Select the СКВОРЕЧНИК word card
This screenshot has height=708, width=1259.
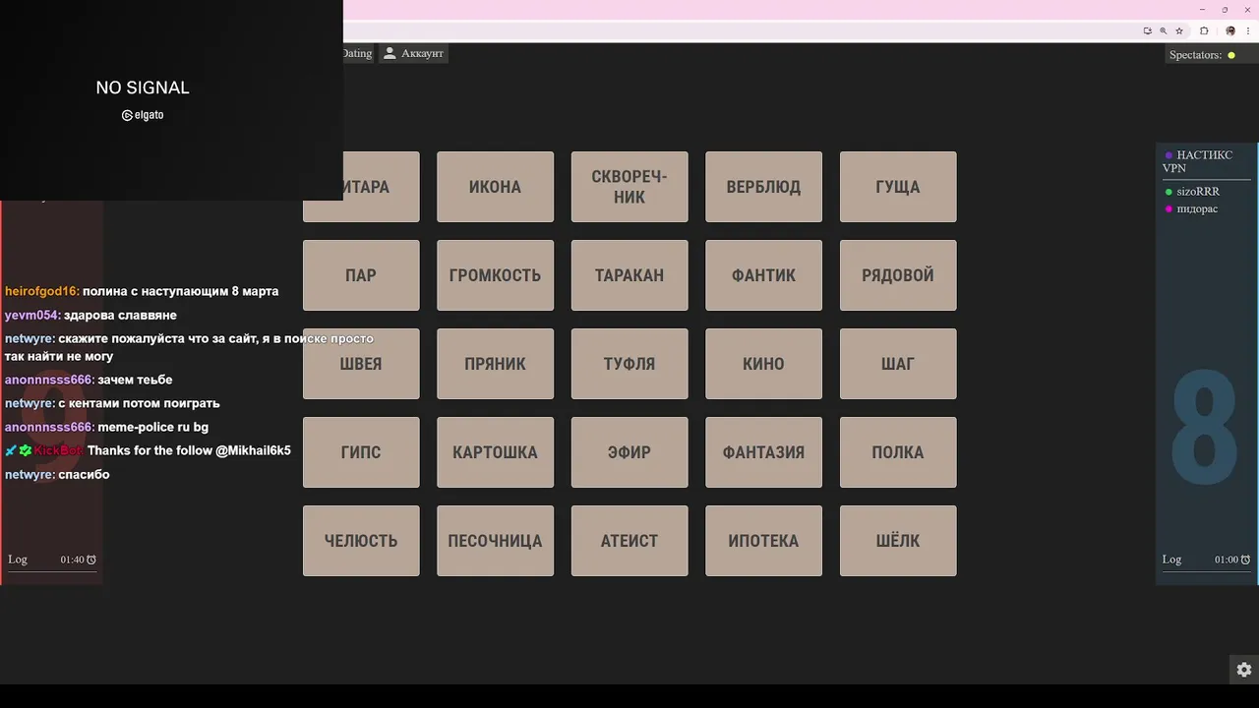(x=629, y=187)
